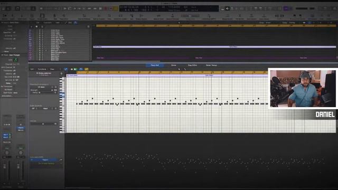The height and width of the screenshot is (190, 338).
Task: Collapse the Region inspector disclosure triangle
Action: click(2, 22)
